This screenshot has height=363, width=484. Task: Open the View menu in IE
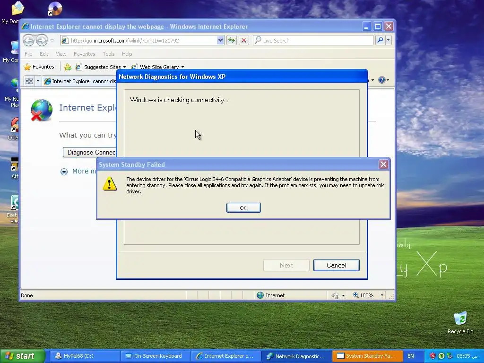click(61, 54)
